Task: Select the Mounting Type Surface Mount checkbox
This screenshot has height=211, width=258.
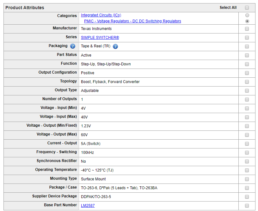Action: pyautogui.click(x=247, y=179)
